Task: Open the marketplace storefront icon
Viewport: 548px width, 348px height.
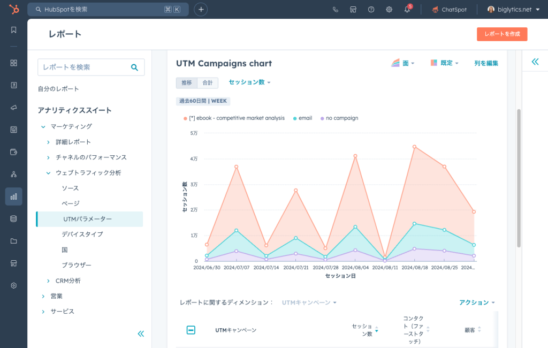Action: (x=353, y=10)
